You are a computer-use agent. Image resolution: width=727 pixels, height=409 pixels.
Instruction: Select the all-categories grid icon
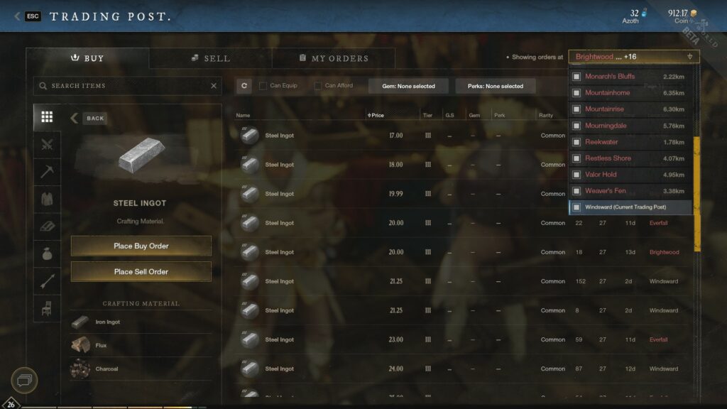[47, 117]
